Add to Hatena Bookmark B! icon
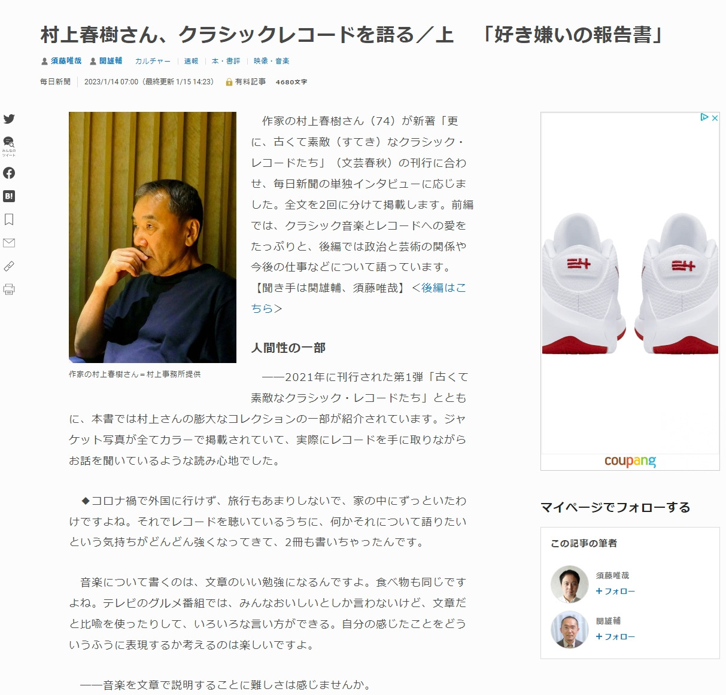The width and height of the screenshot is (726, 695). [x=9, y=196]
